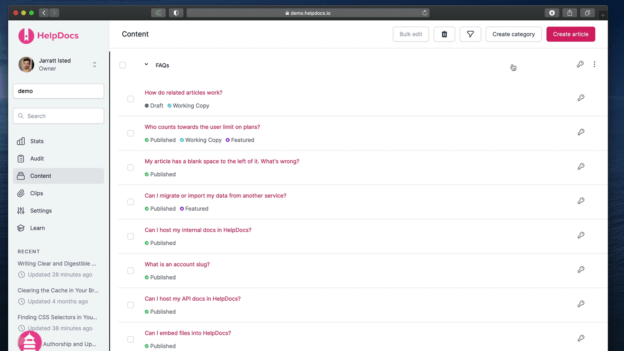Click key icon for migrate data article
The height and width of the screenshot is (351, 624).
pyautogui.click(x=581, y=201)
